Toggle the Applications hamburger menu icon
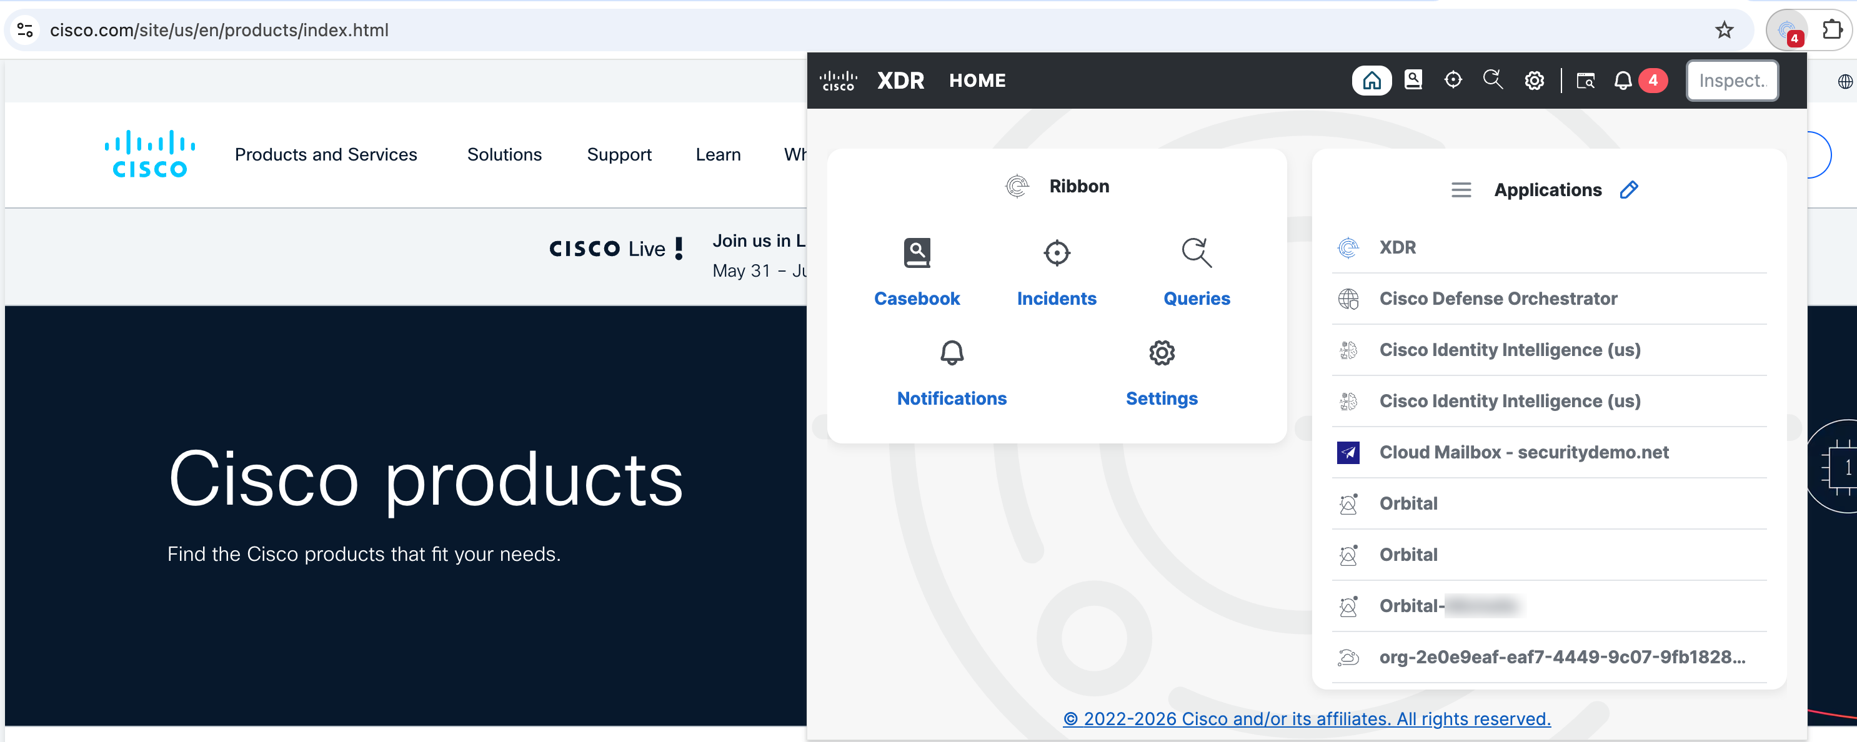 tap(1461, 190)
